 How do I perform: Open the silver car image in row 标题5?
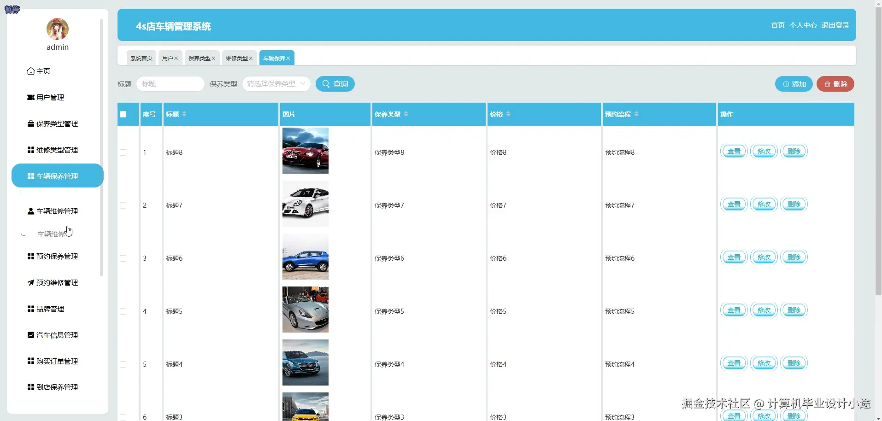coord(306,310)
